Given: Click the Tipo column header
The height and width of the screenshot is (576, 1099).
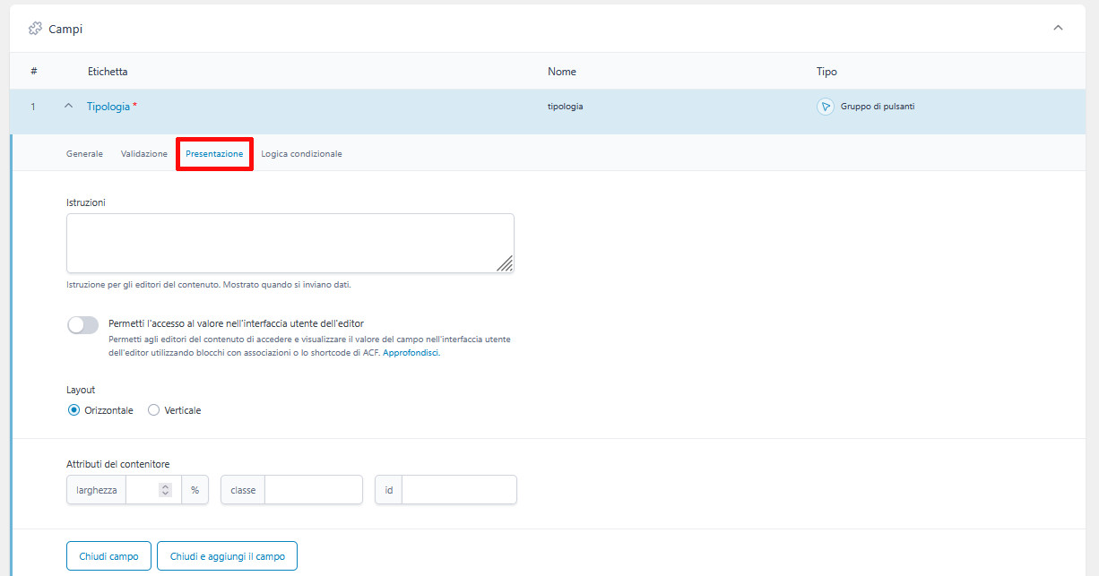Looking at the screenshot, I should (826, 72).
